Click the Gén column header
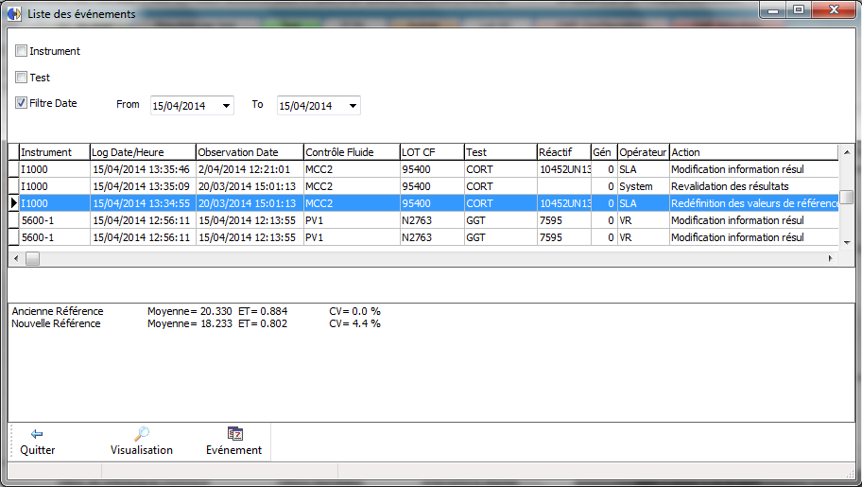This screenshot has height=487, width=862. pyautogui.click(x=604, y=152)
